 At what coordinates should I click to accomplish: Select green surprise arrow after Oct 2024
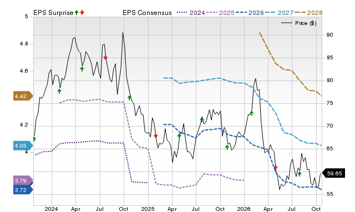click(129, 98)
